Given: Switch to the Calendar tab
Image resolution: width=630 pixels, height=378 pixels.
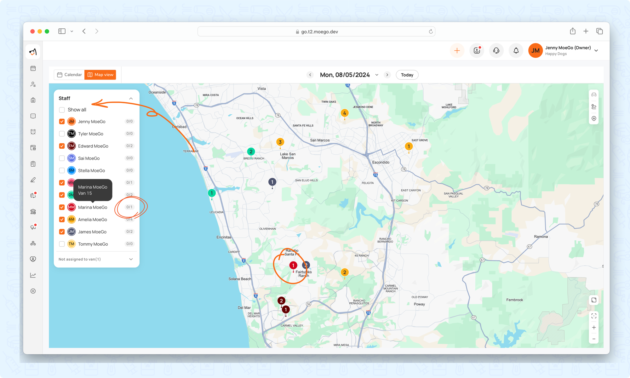Looking at the screenshot, I should pyautogui.click(x=70, y=75).
